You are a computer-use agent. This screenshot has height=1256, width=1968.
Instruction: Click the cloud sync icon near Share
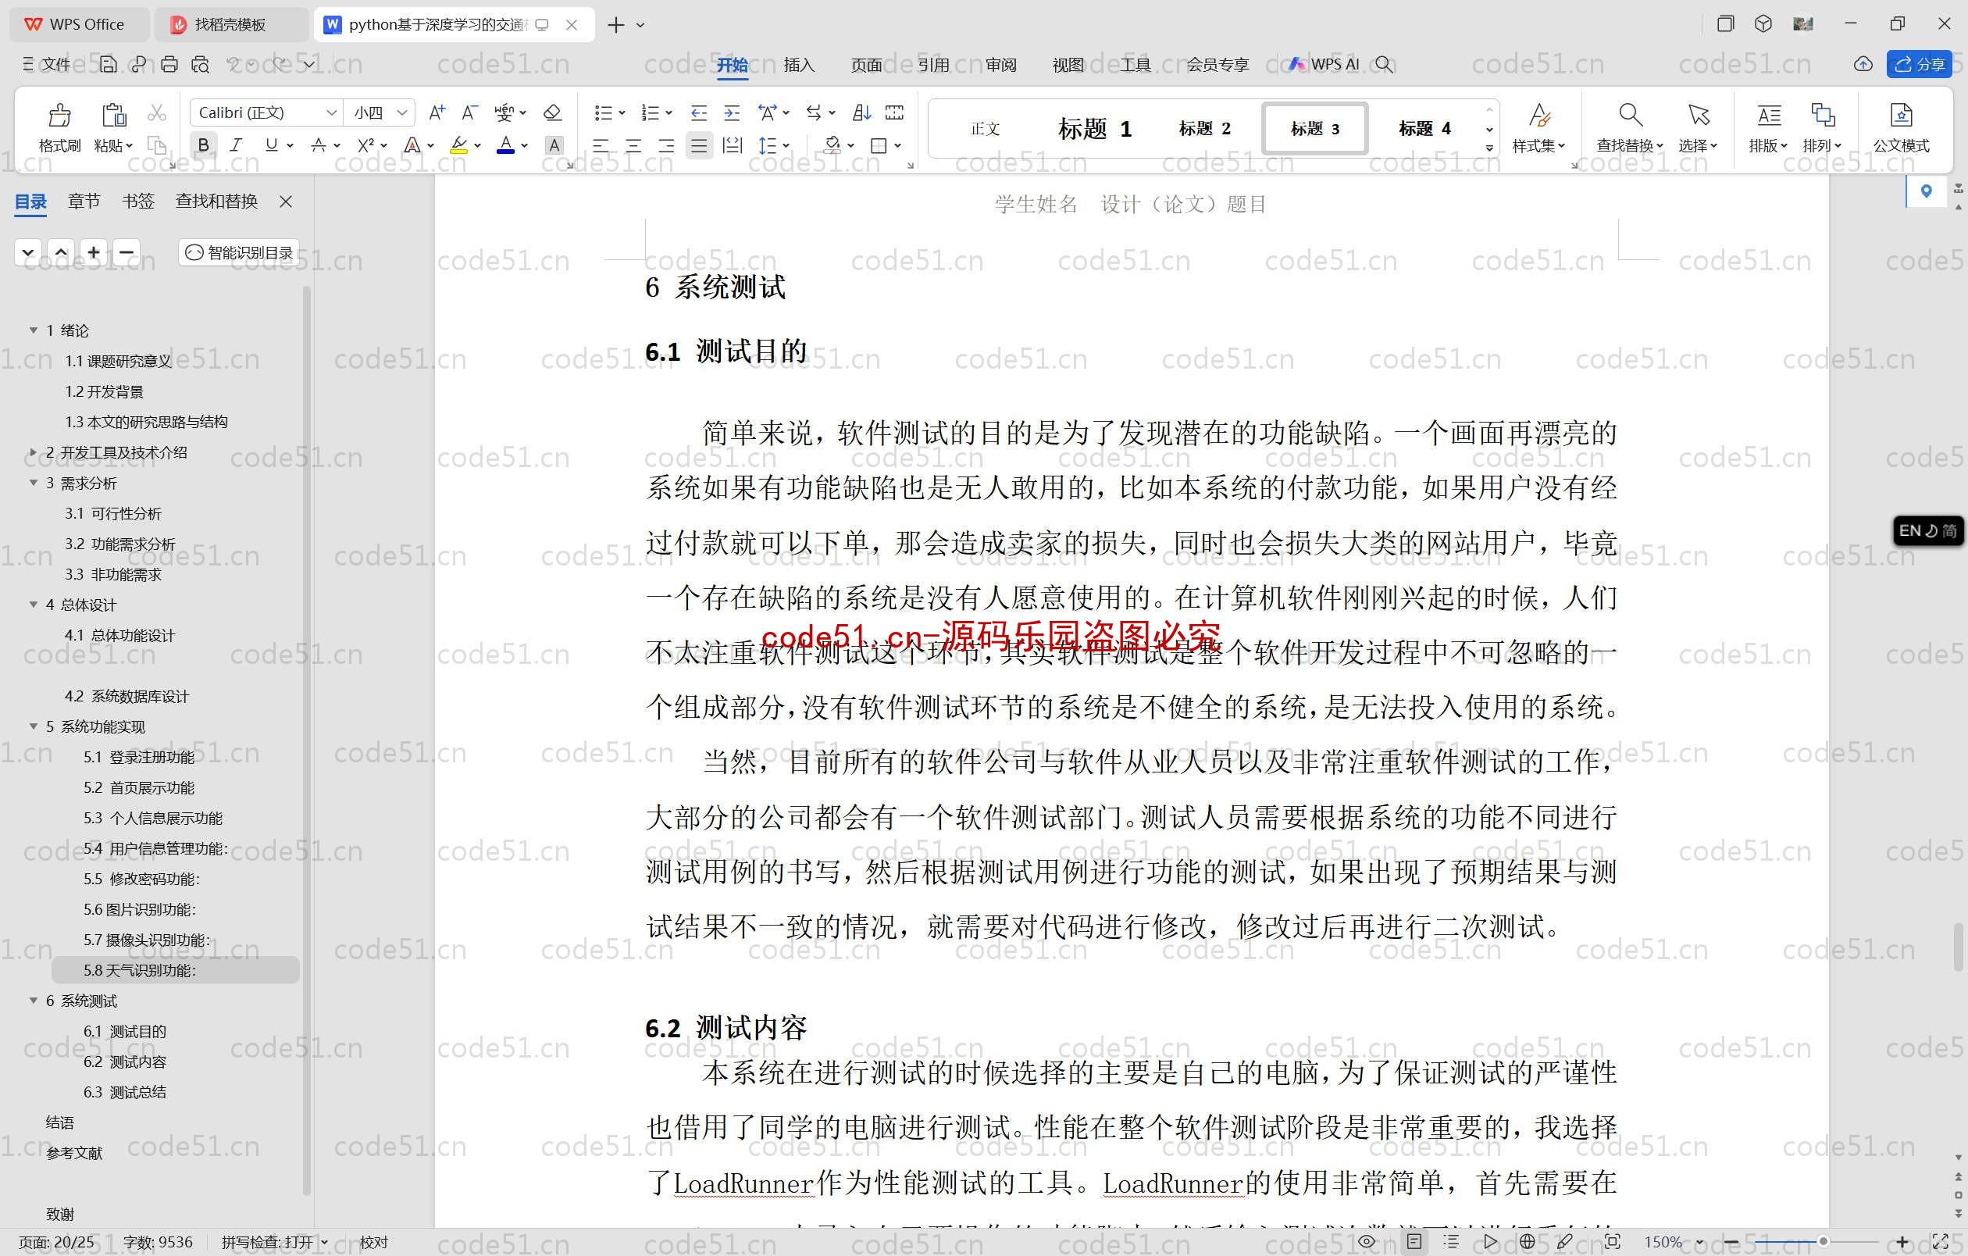click(x=1863, y=64)
